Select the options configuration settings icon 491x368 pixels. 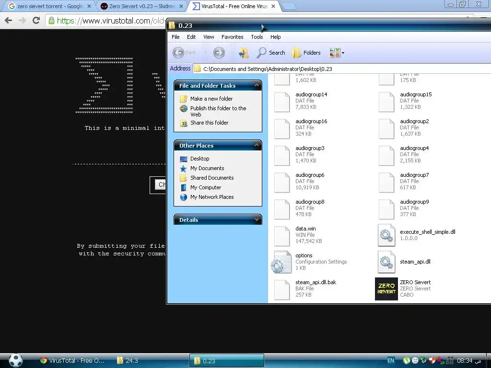(x=281, y=262)
